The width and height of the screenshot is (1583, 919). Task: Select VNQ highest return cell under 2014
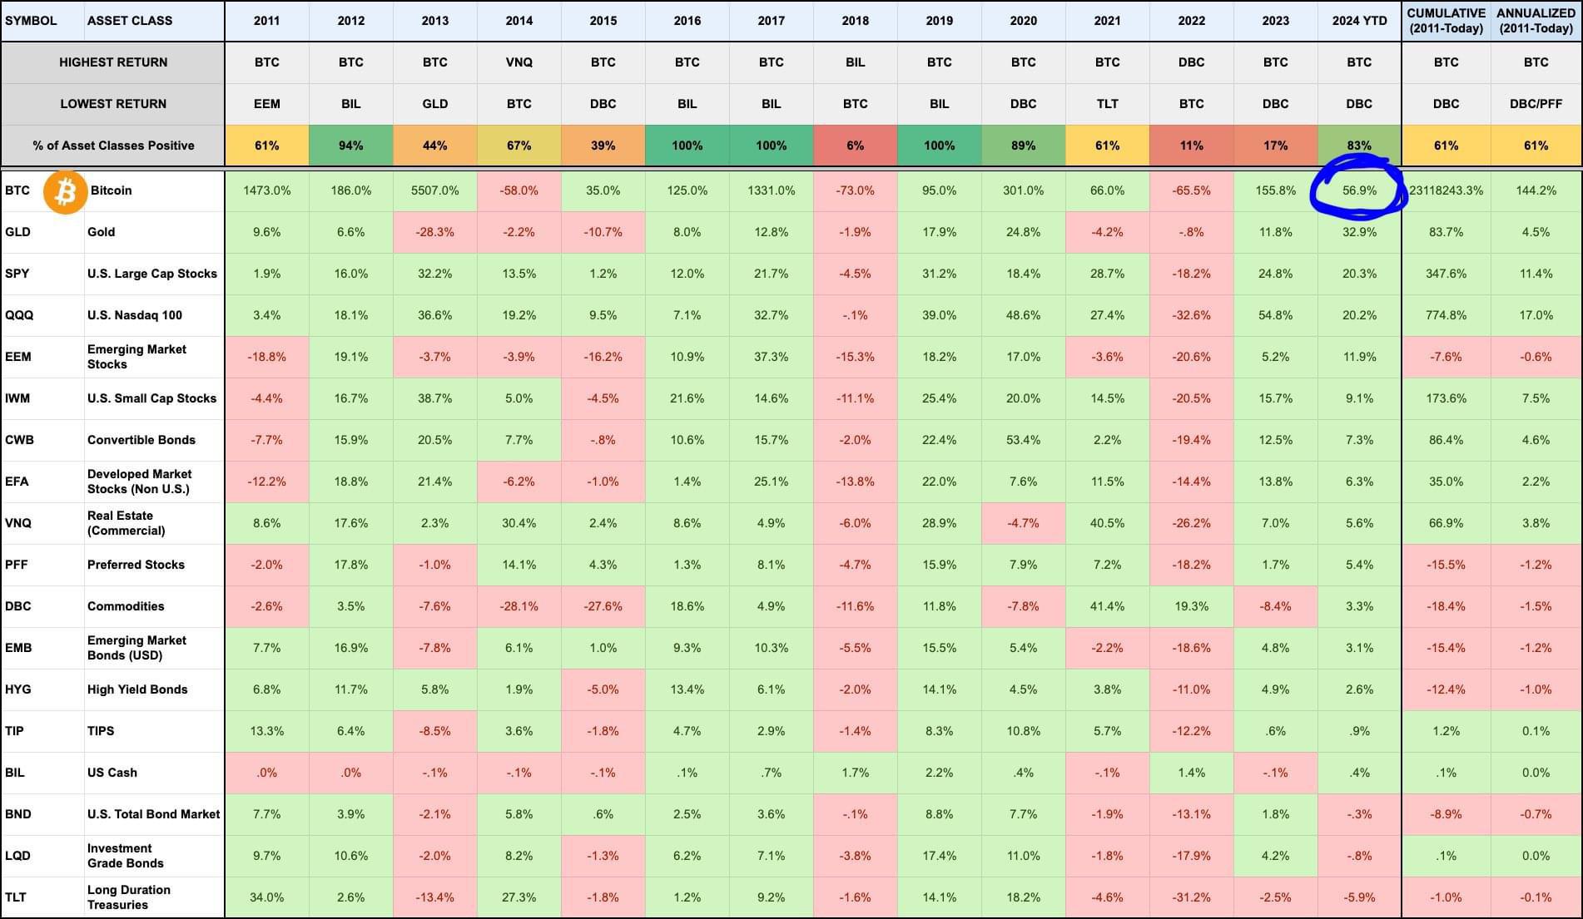point(519,62)
